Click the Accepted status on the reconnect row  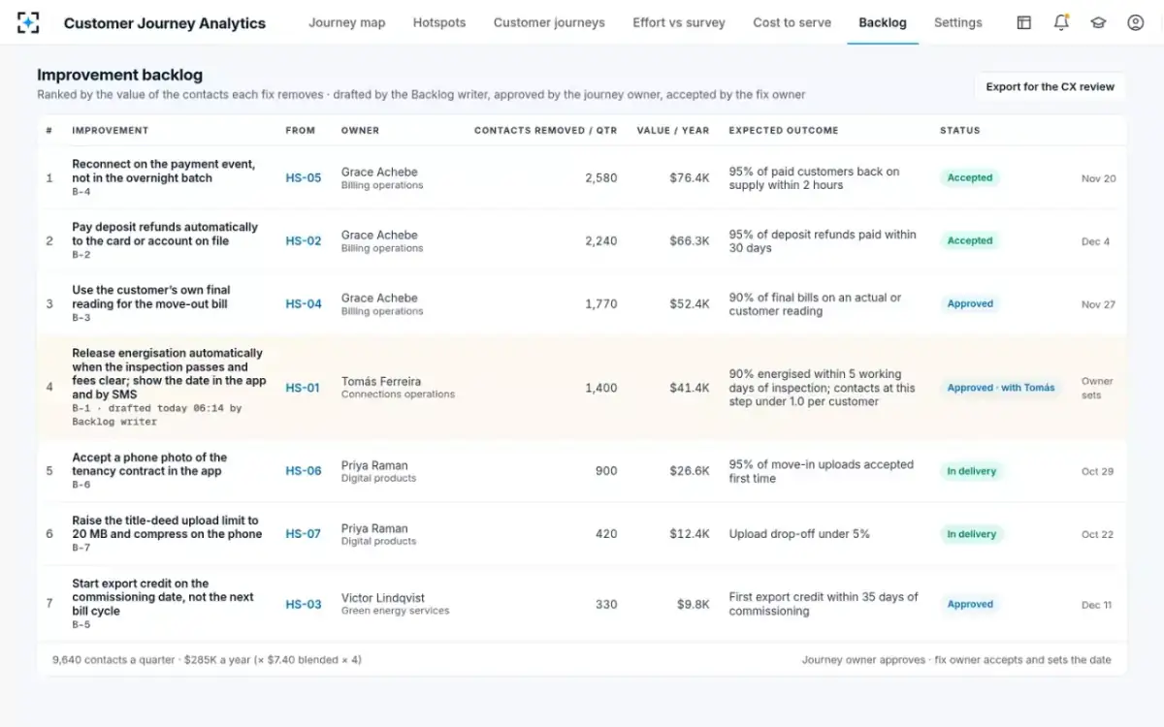pos(970,178)
